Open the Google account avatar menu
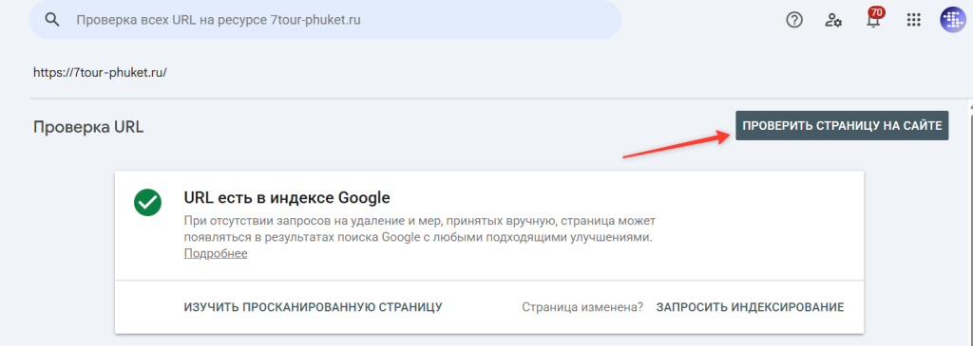 (x=952, y=20)
